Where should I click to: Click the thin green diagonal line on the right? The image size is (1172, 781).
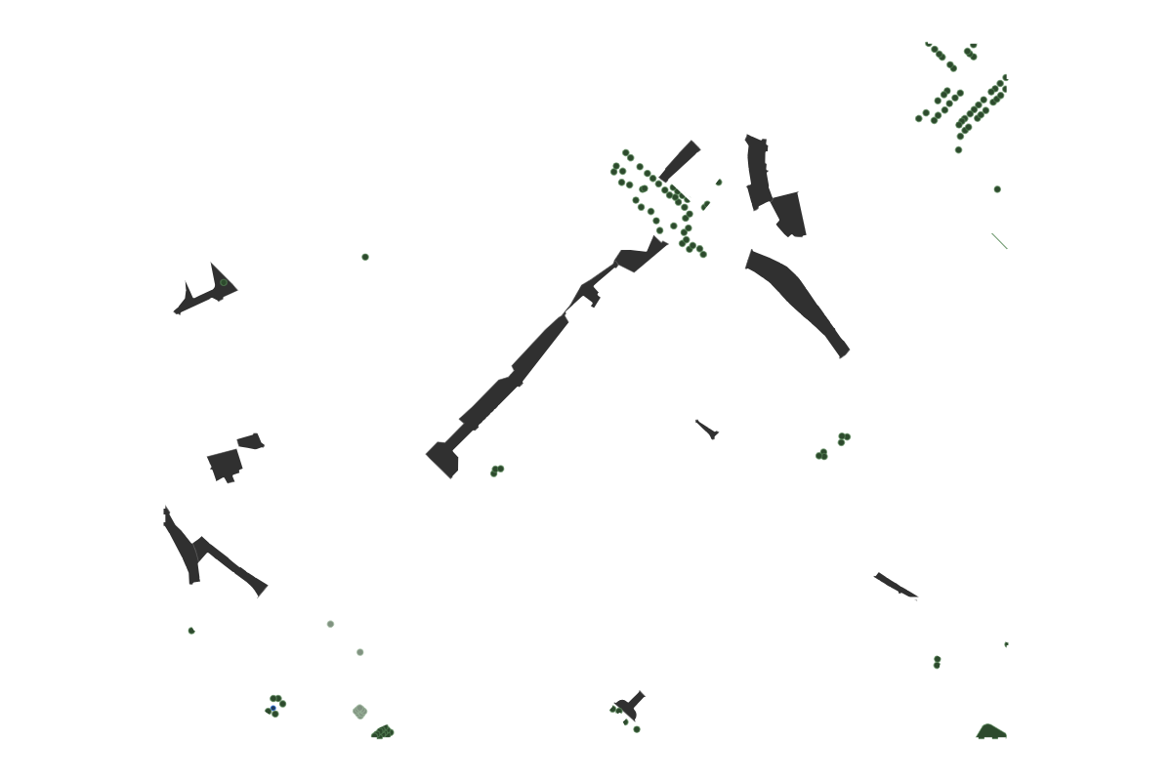(999, 241)
